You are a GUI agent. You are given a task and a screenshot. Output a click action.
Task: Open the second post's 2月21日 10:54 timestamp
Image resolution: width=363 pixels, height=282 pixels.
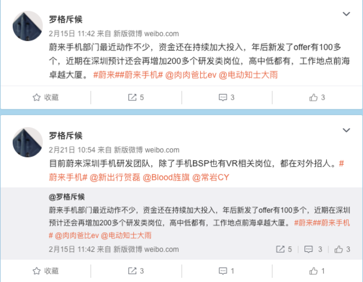(x=72, y=150)
